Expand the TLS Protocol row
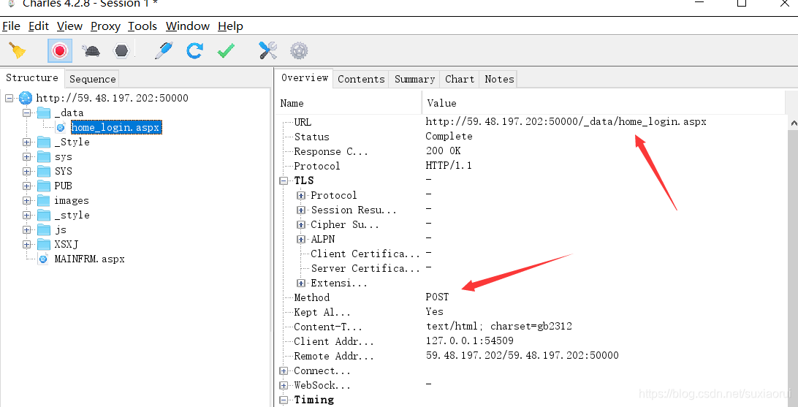Screen dimensions: 798x407 [x=301, y=195]
